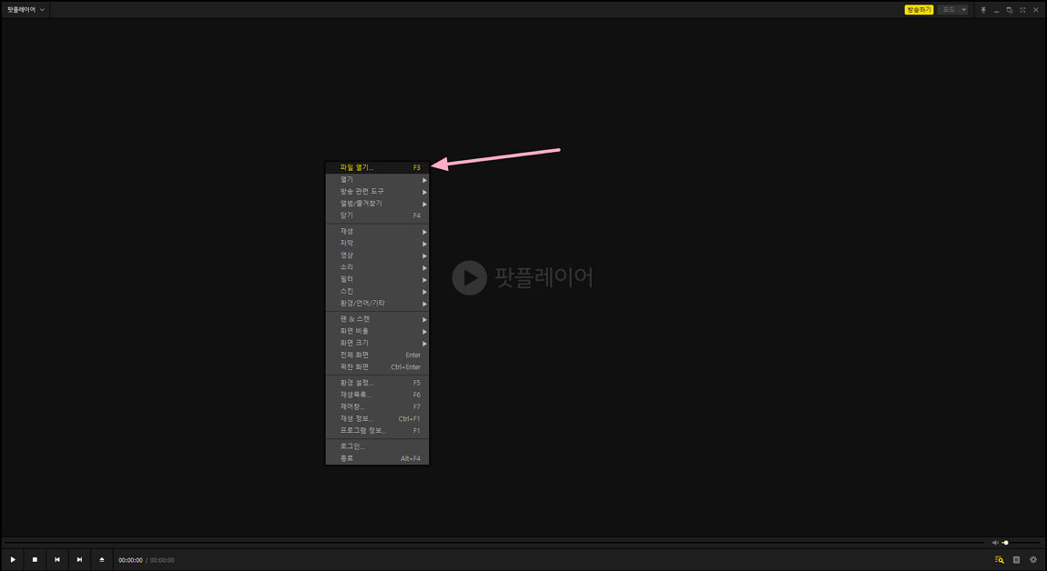The height and width of the screenshot is (571, 1047).
Task: Minimize the player window
Action: [996, 10]
